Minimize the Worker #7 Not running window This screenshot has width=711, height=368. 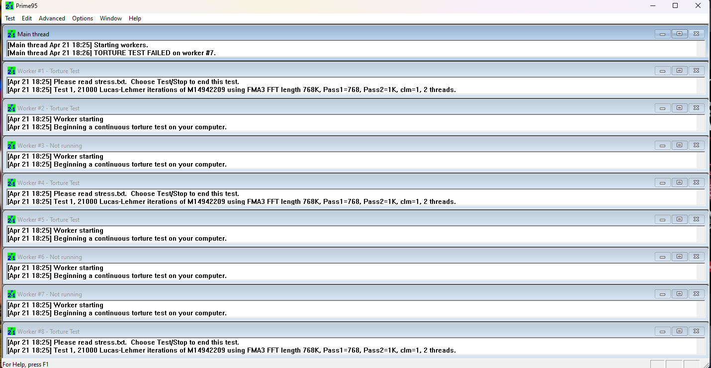tap(662, 294)
